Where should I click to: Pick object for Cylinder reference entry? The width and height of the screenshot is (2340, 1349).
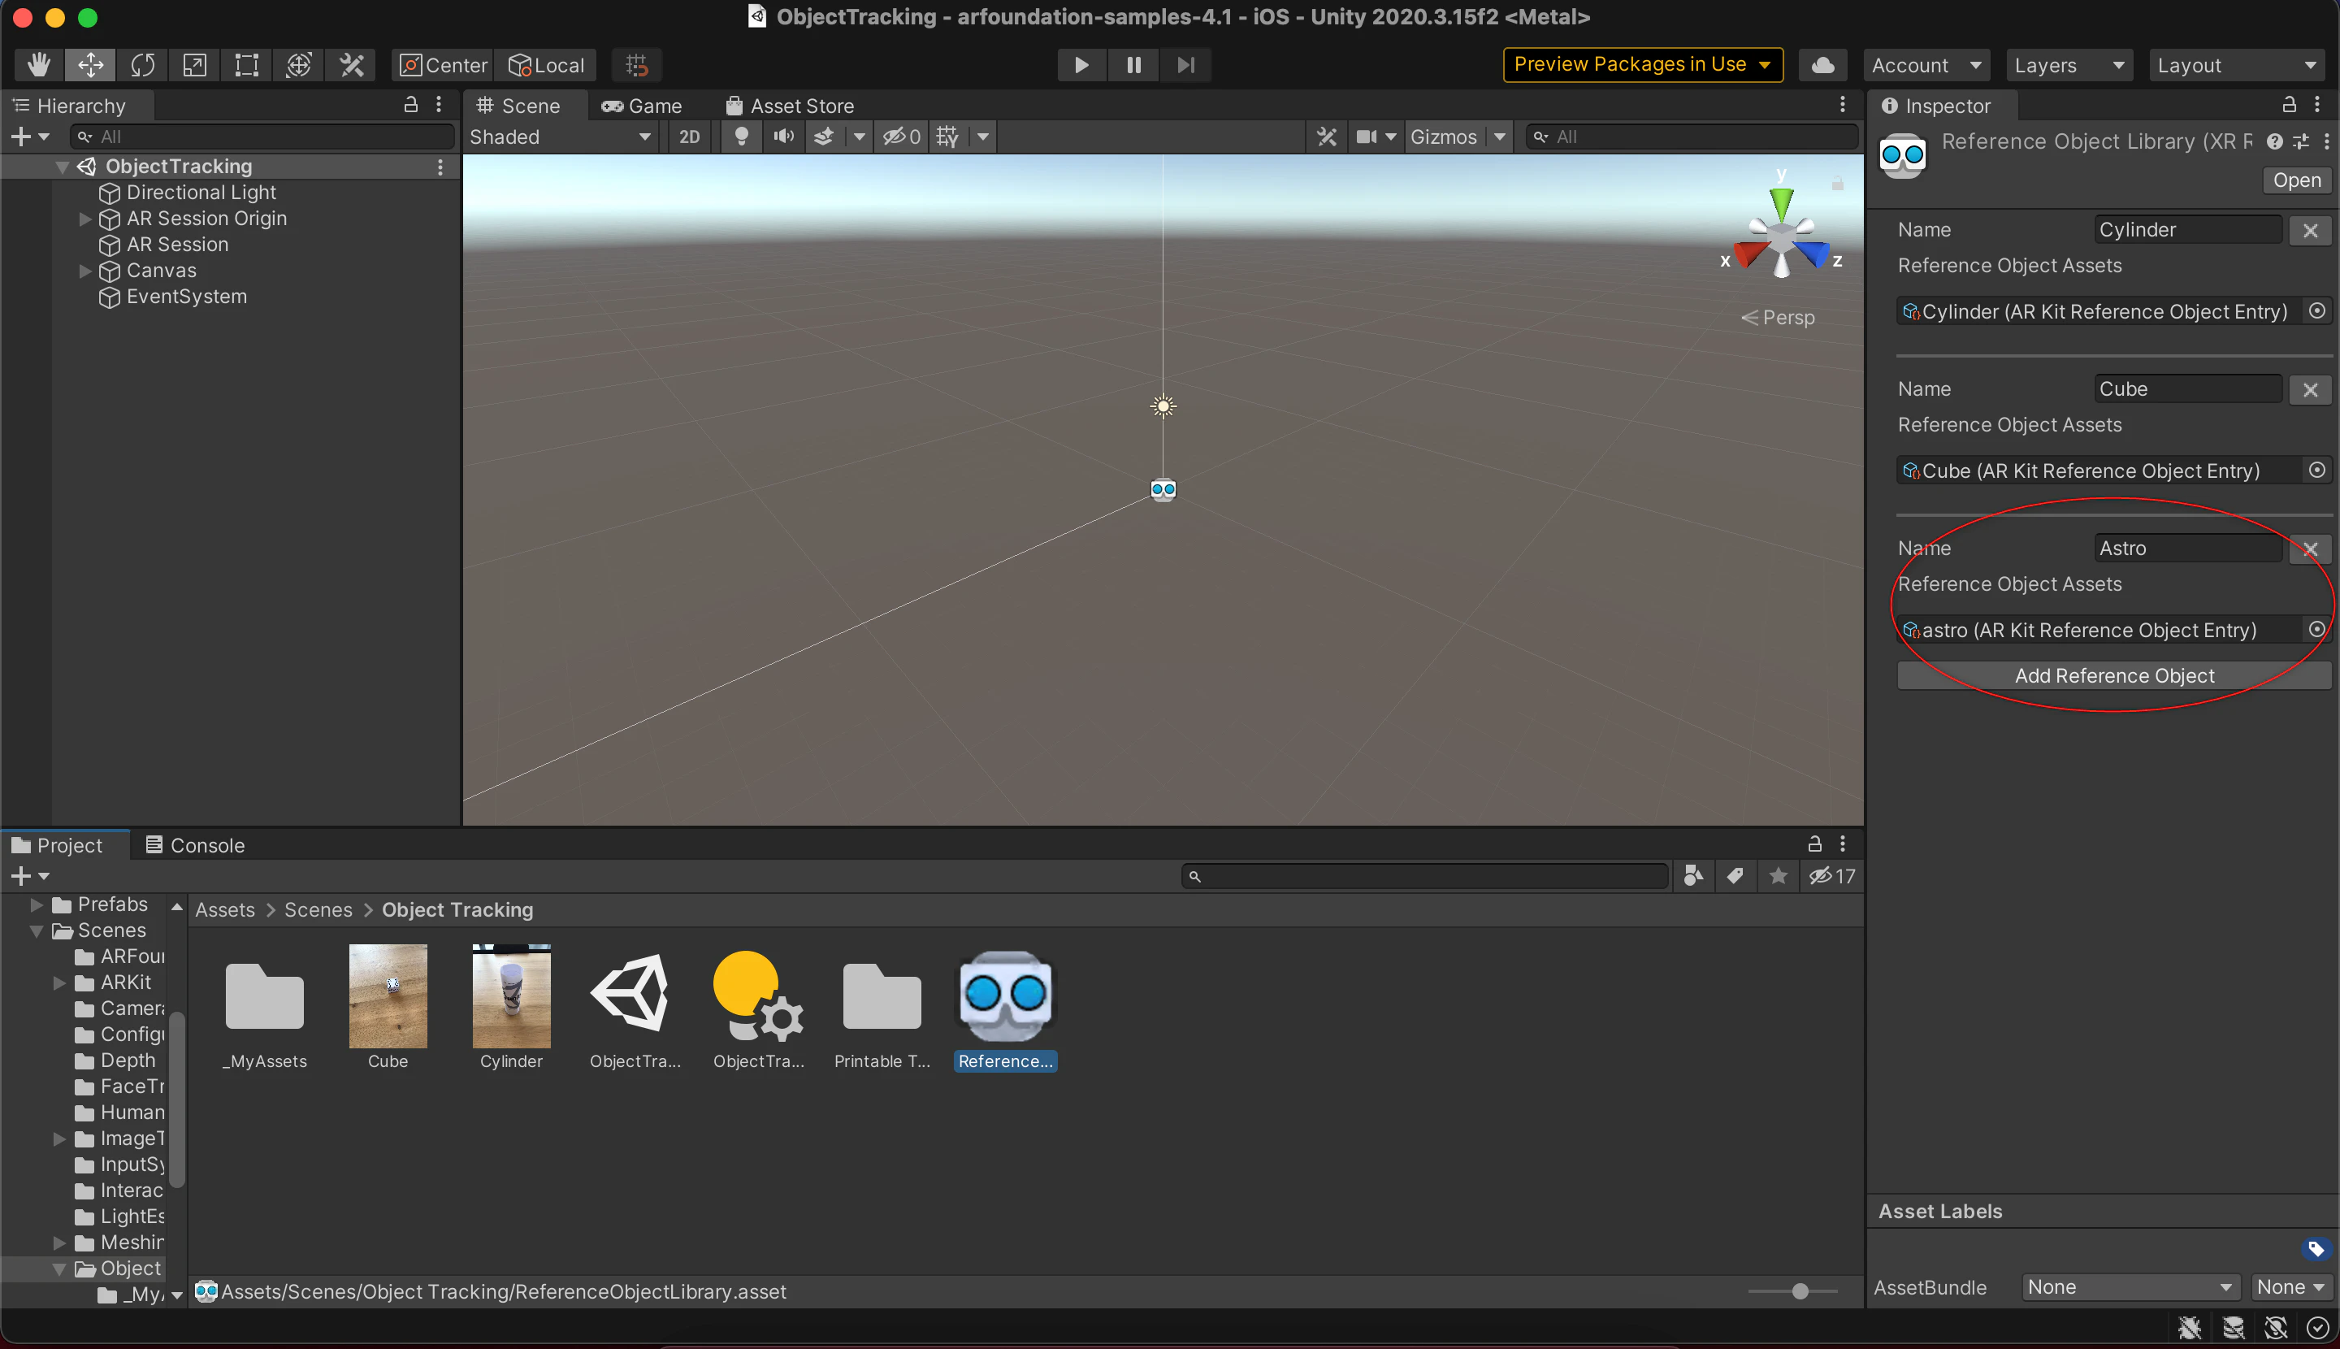[x=2316, y=311]
